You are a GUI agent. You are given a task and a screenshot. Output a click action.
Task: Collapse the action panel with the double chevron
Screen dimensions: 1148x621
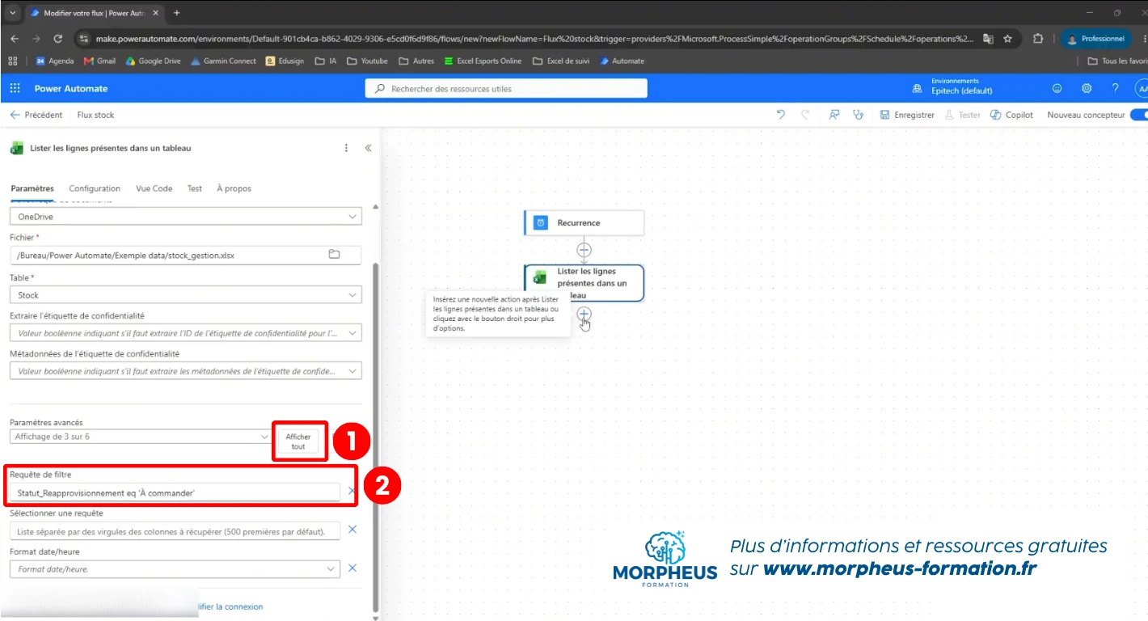click(x=368, y=148)
